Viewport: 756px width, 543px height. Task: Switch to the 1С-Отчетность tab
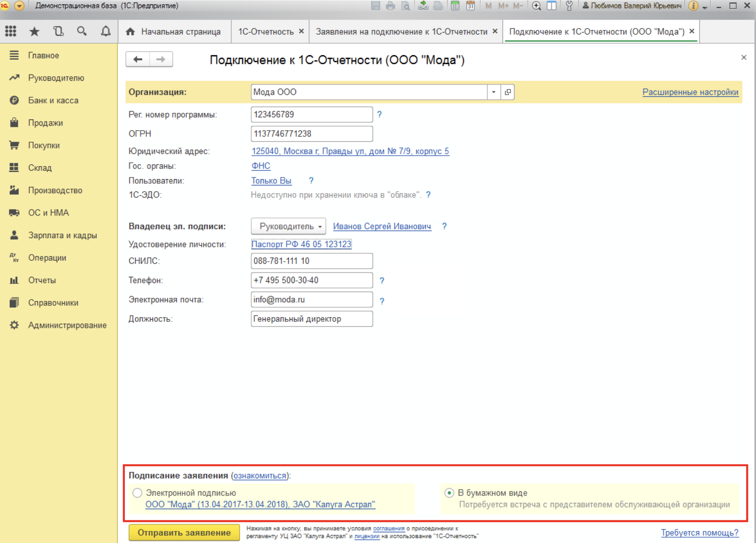(266, 32)
